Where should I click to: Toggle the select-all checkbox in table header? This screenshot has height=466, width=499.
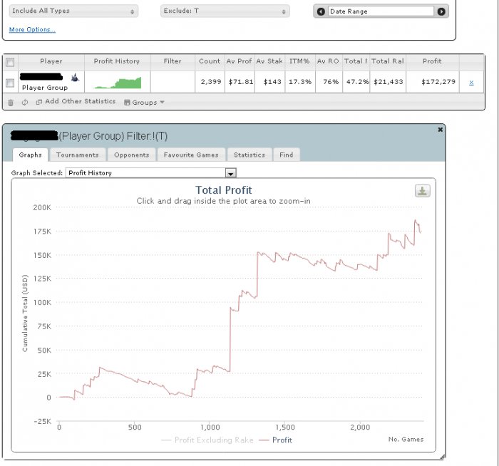click(x=10, y=62)
